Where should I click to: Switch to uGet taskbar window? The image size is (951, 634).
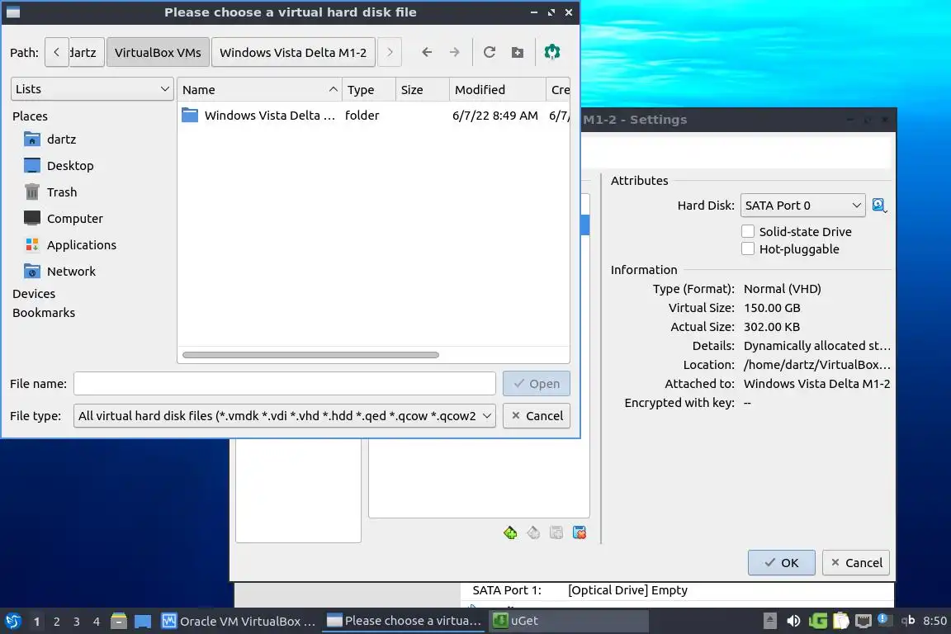568,622
